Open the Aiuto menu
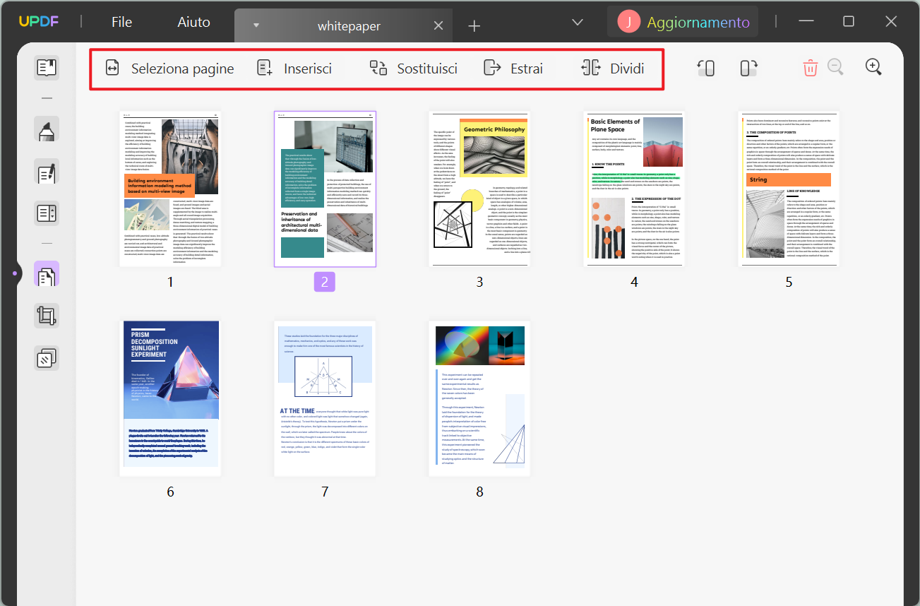The height and width of the screenshot is (606, 920). (193, 22)
